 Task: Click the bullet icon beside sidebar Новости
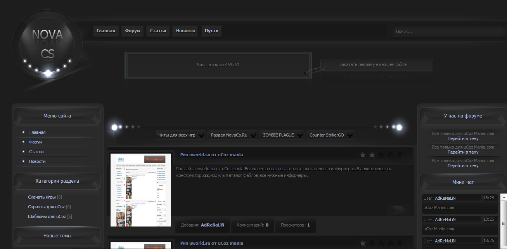[x=23, y=161]
